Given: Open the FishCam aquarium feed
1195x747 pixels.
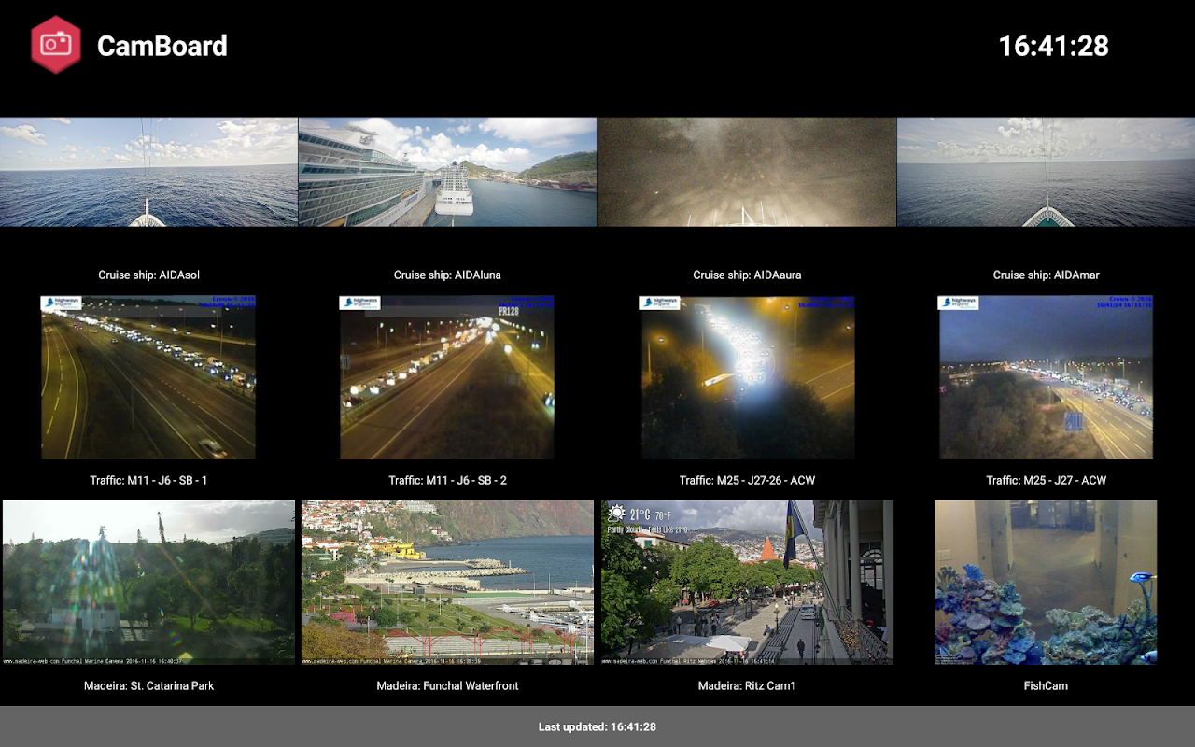Looking at the screenshot, I should 1046,583.
